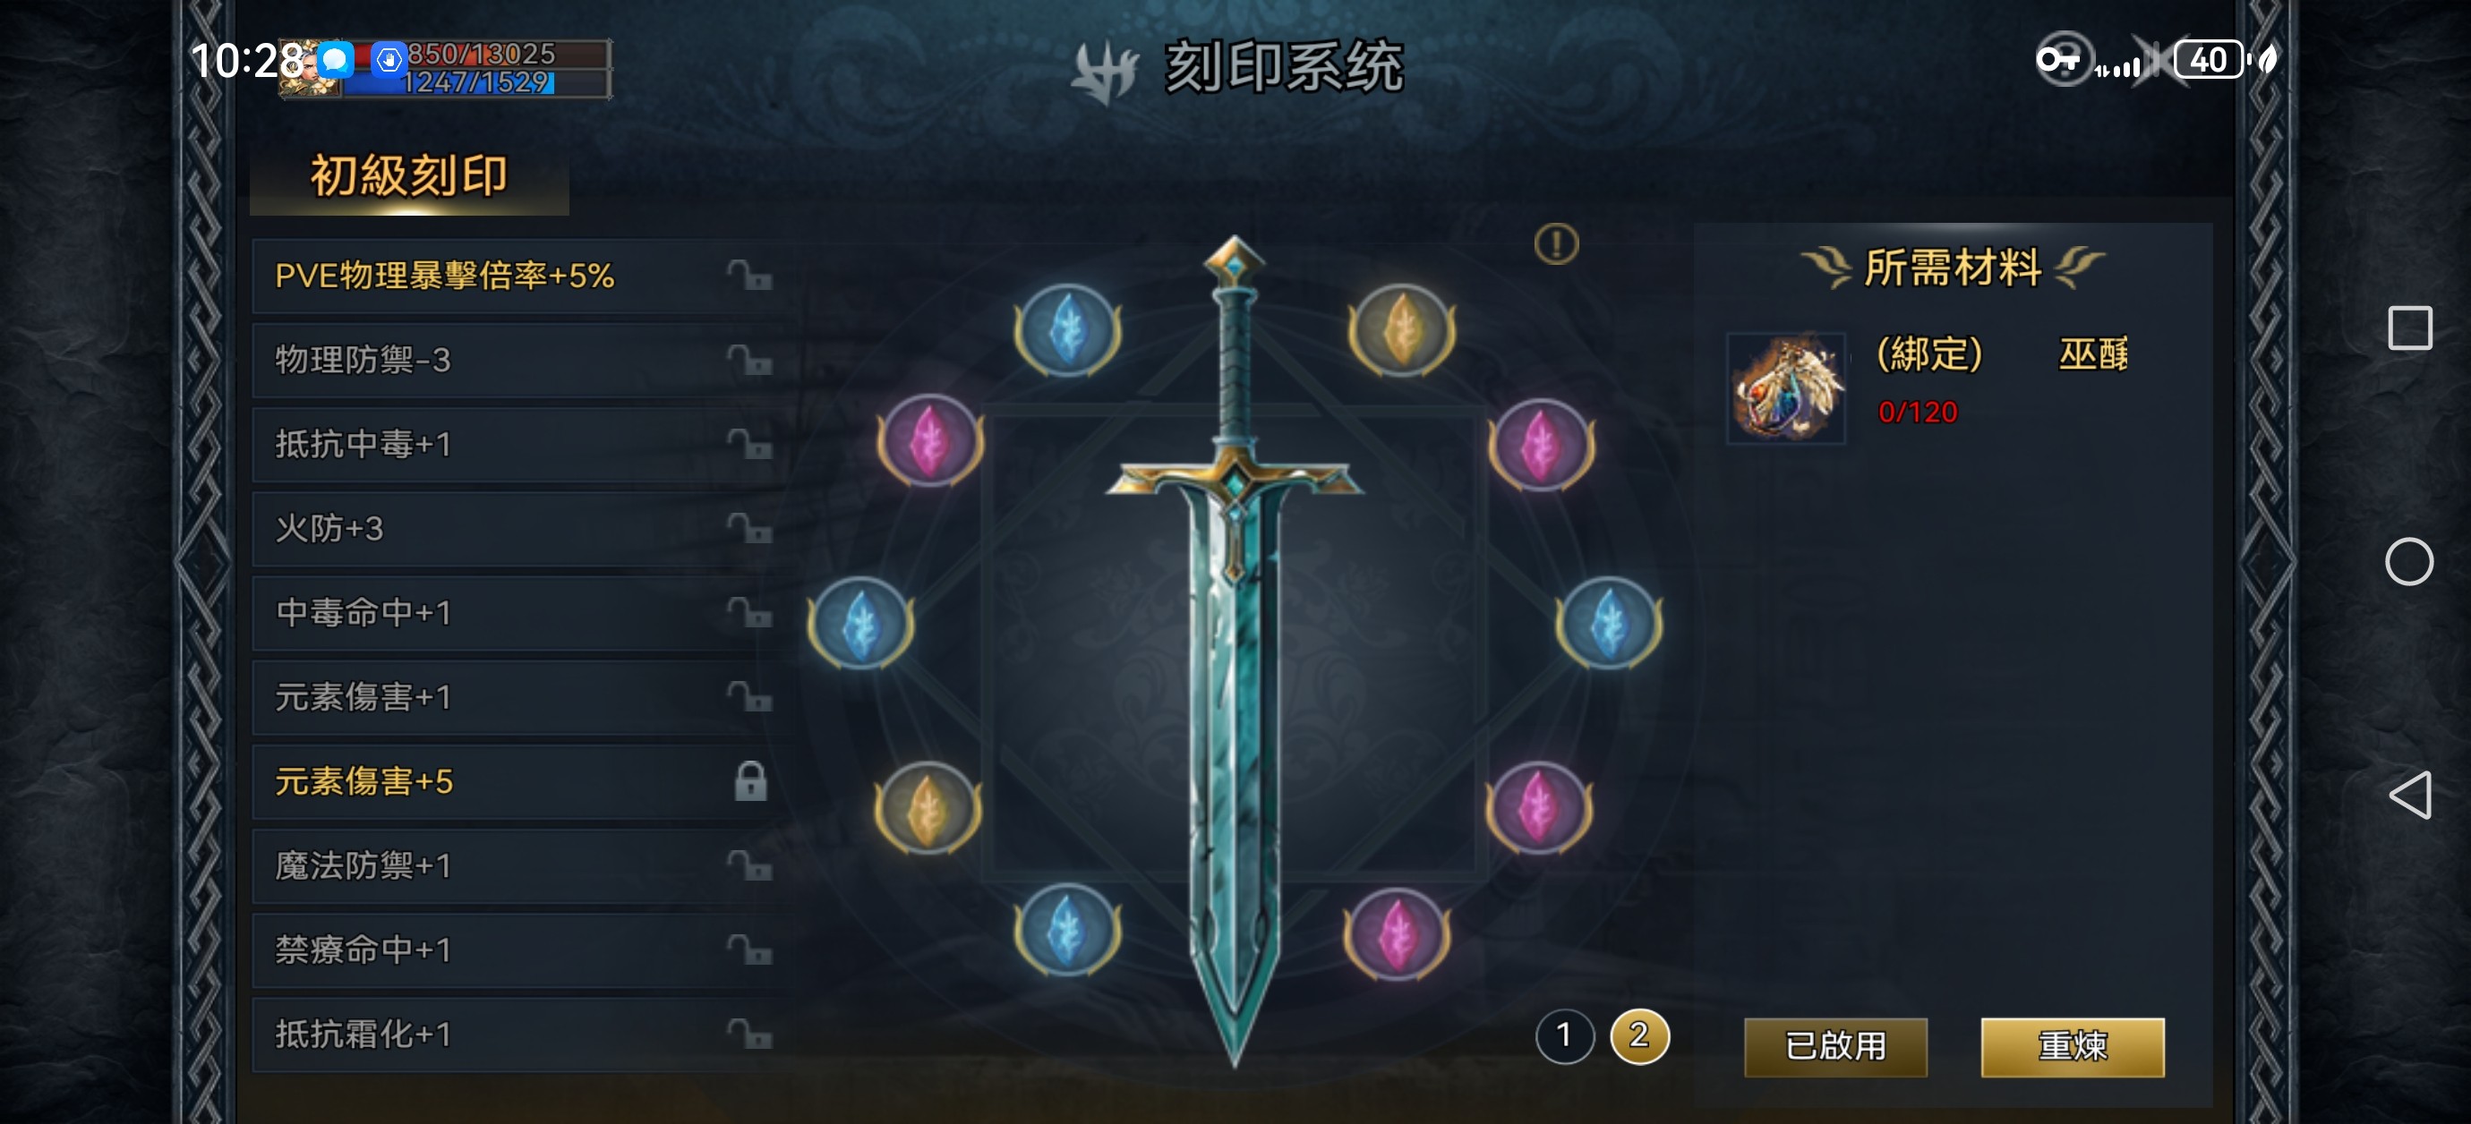Toggle lock on PVE物理暴擊倍率+5% attribute

749,276
